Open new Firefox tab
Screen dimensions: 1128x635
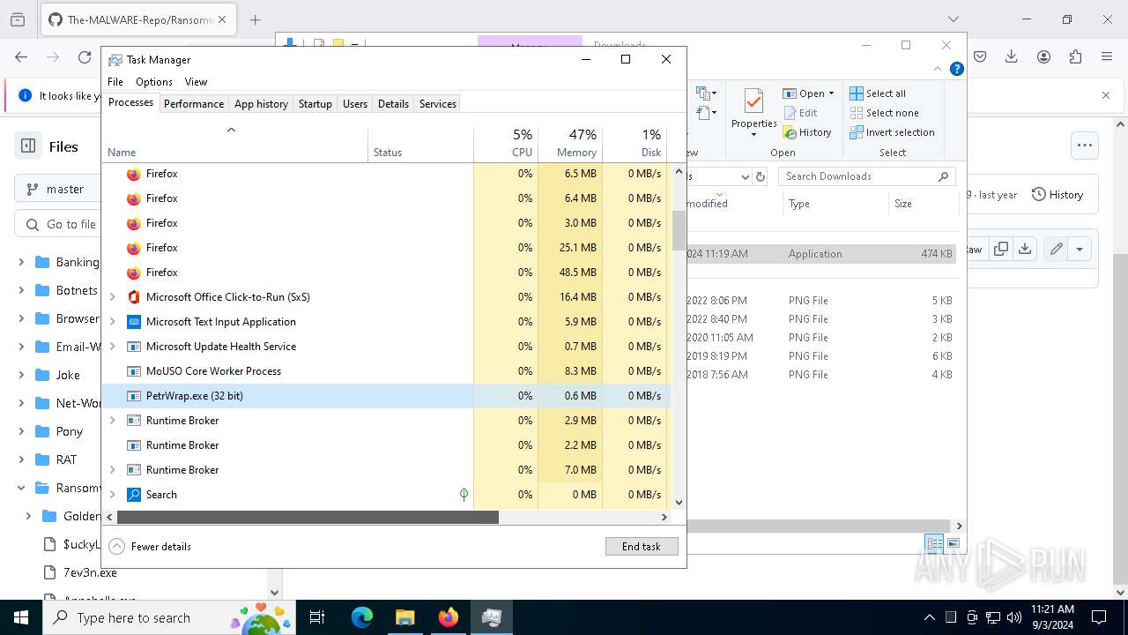click(256, 19)
